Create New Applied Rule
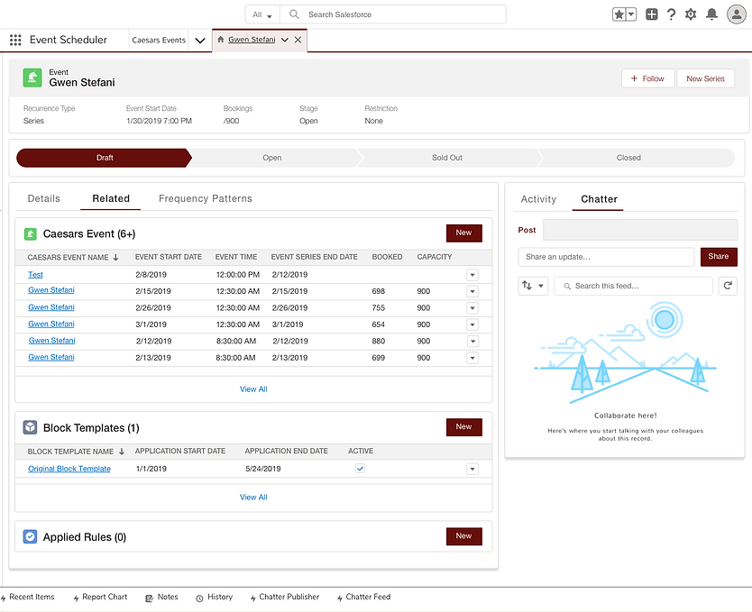The height and width of the screenshot is (612, 752). pyautogui.click(x=463, y=536)
